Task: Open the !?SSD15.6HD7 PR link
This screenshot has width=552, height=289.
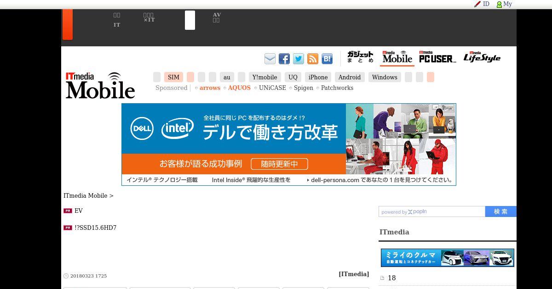Action: [95, 228]
